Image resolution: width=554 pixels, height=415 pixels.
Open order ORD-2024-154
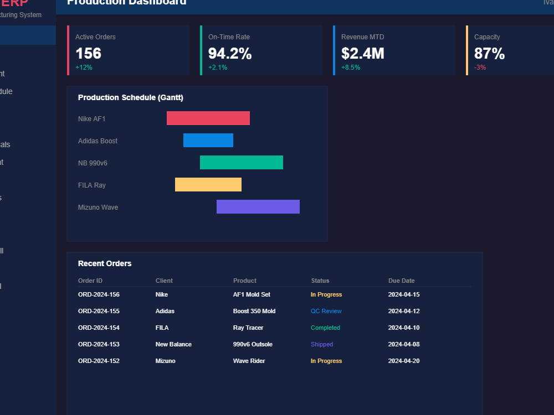click(x=99, y=328)
